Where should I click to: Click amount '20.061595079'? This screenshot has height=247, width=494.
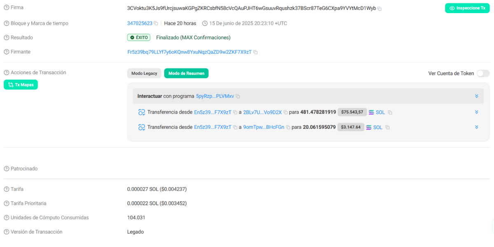[x=319, y=128]
